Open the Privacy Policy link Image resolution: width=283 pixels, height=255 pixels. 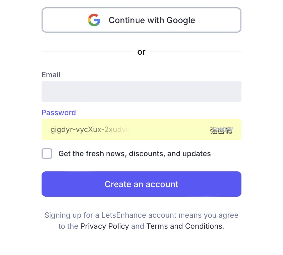click(x=105, y=226)
